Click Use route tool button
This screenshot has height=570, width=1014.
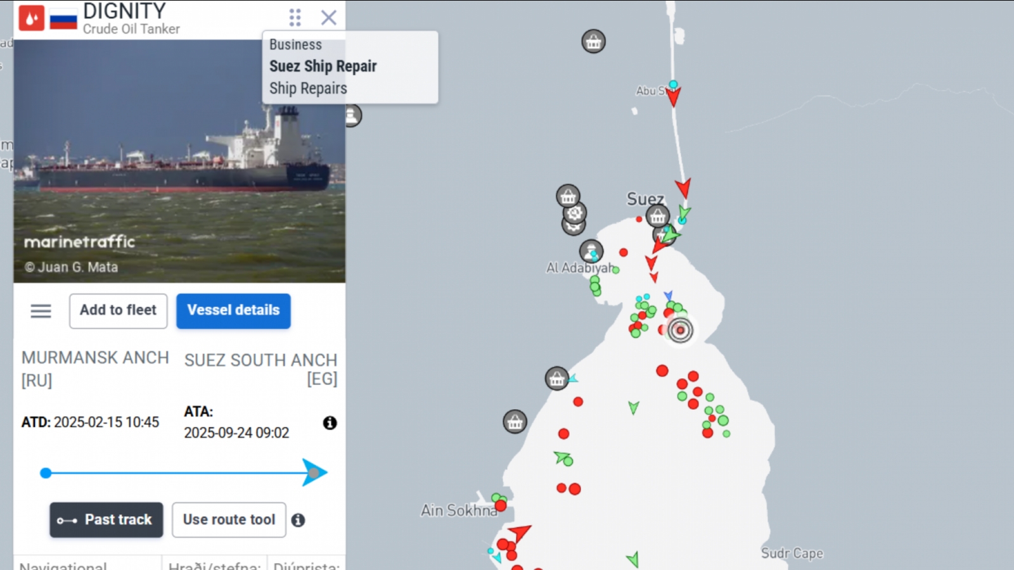[229, 520]
